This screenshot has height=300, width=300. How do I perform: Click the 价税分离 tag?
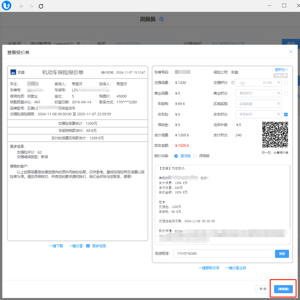click(x=281, y=75)
